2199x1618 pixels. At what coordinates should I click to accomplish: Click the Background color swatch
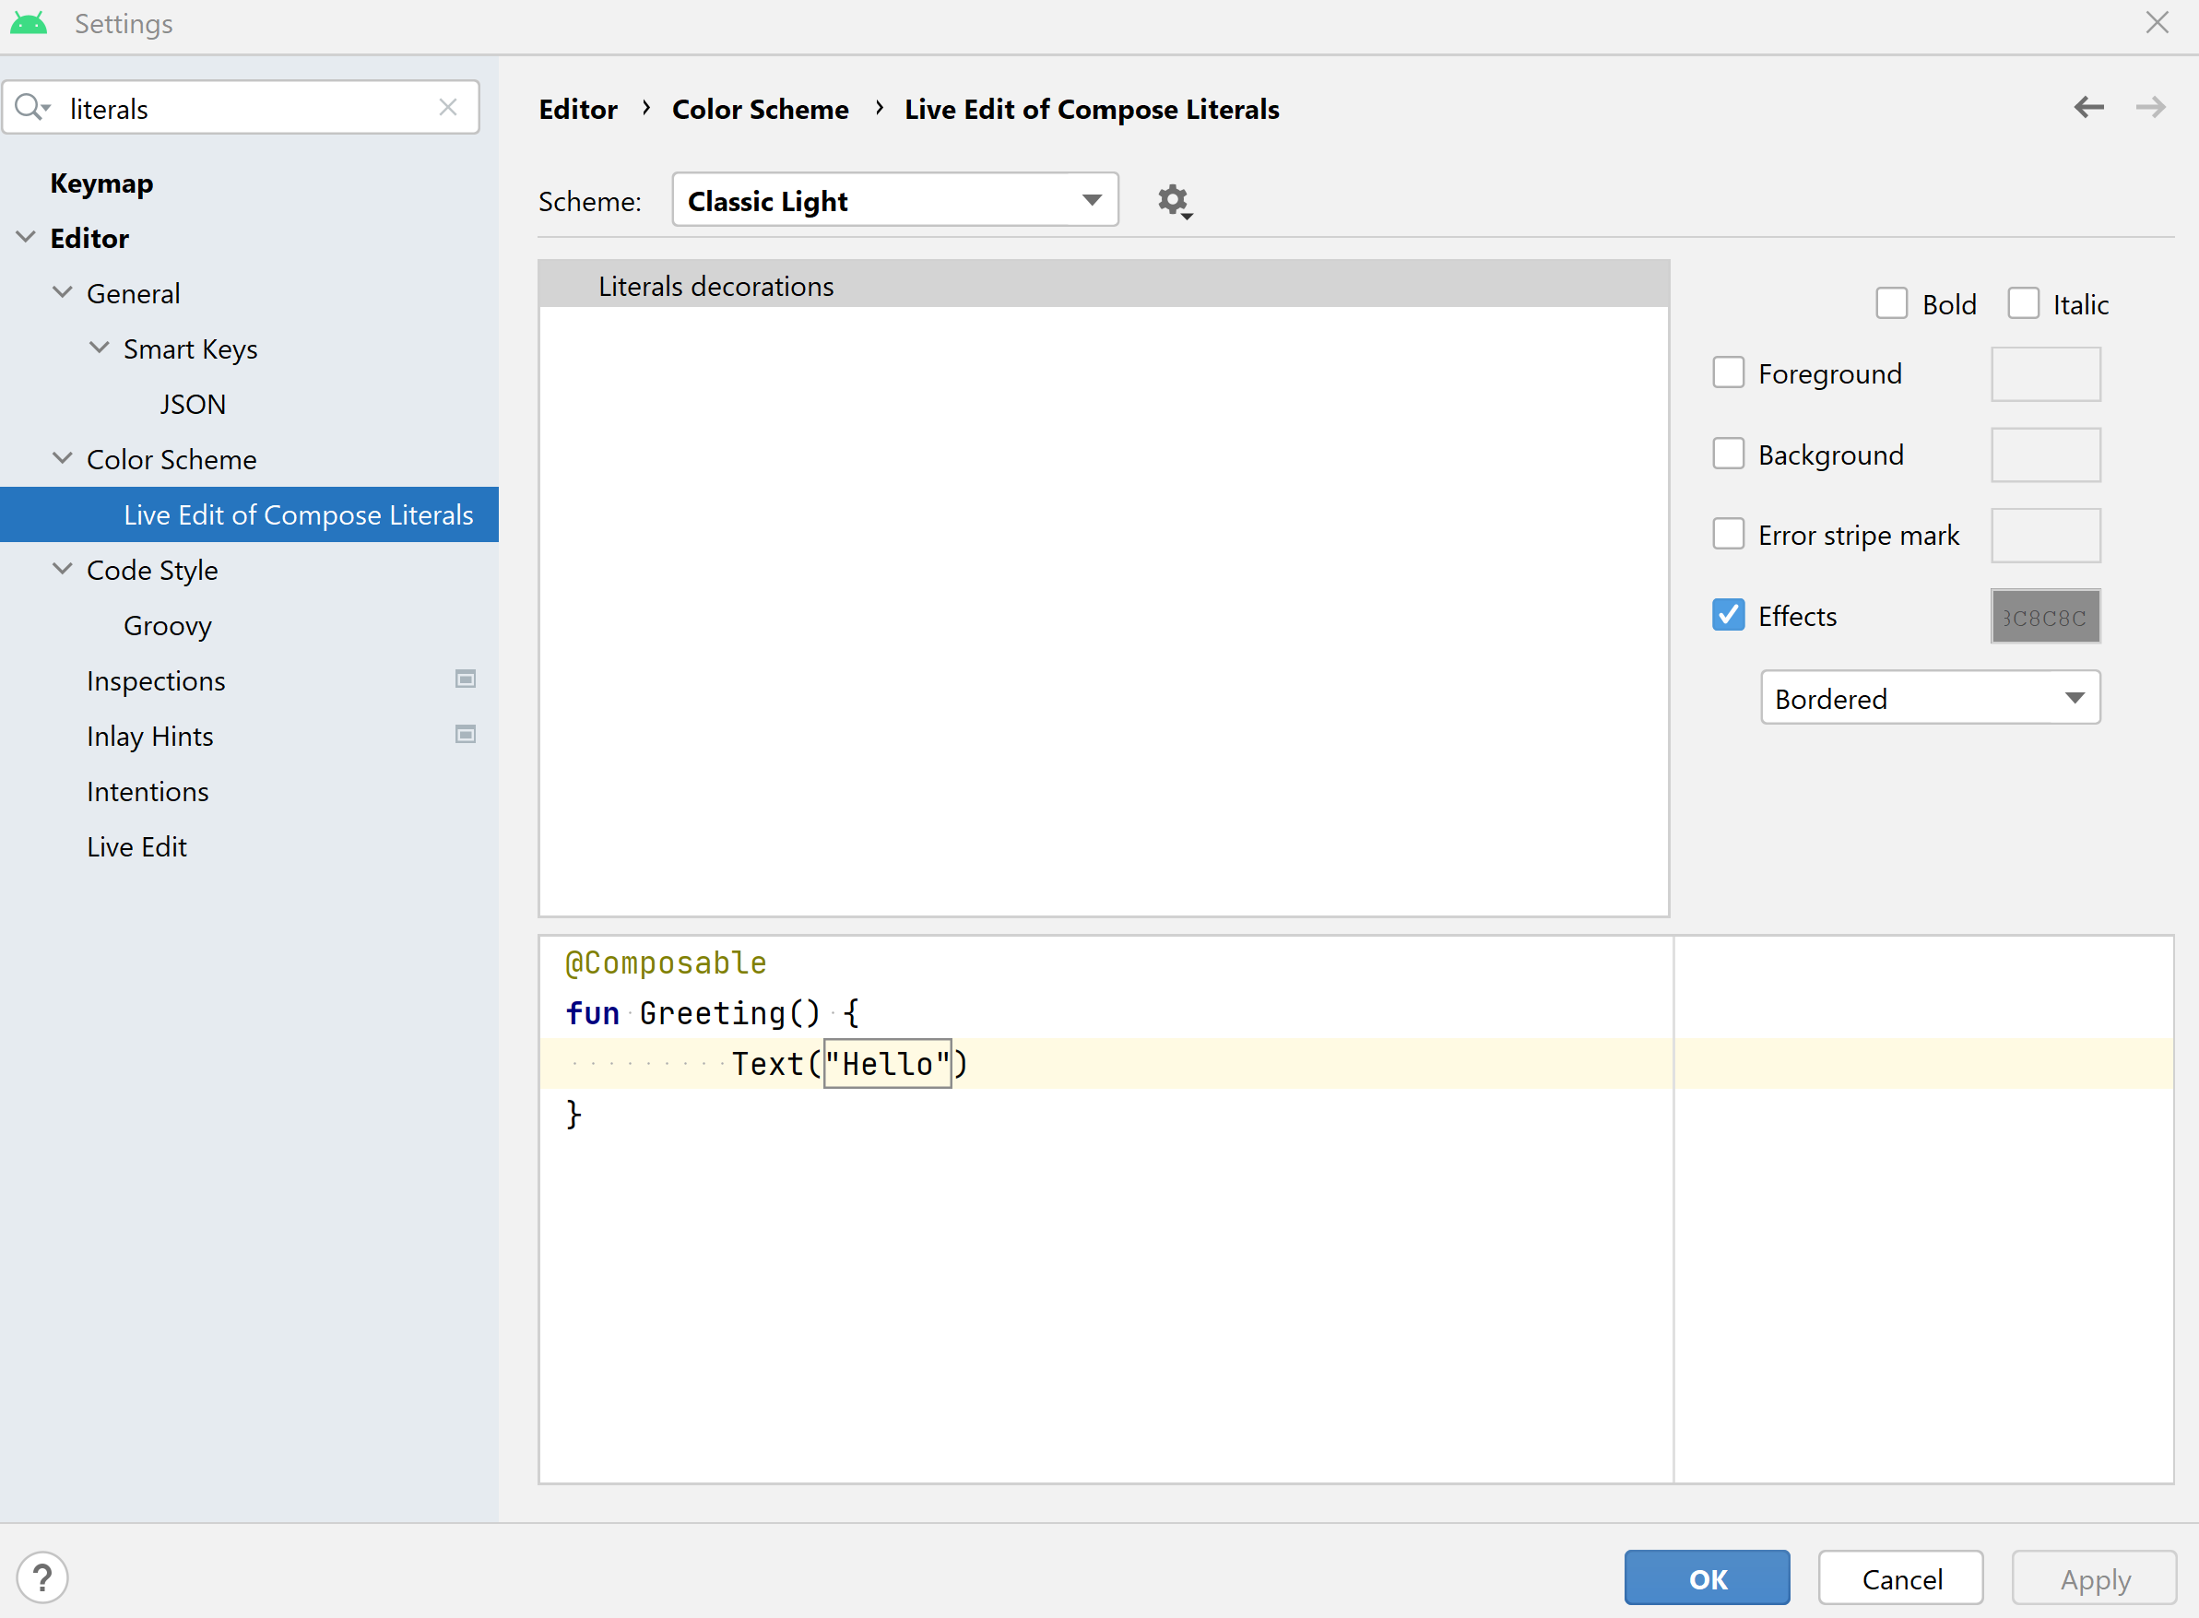tap(2045, 455)
